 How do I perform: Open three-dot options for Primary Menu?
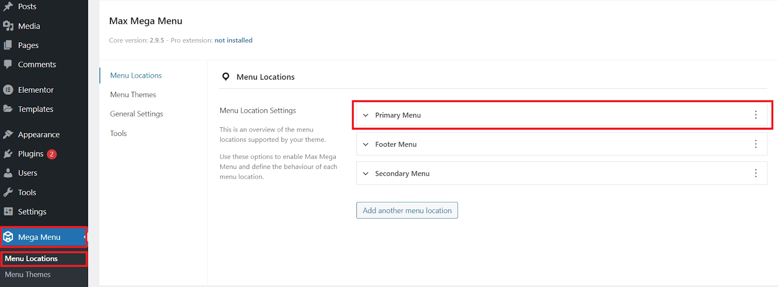(756, 115)
